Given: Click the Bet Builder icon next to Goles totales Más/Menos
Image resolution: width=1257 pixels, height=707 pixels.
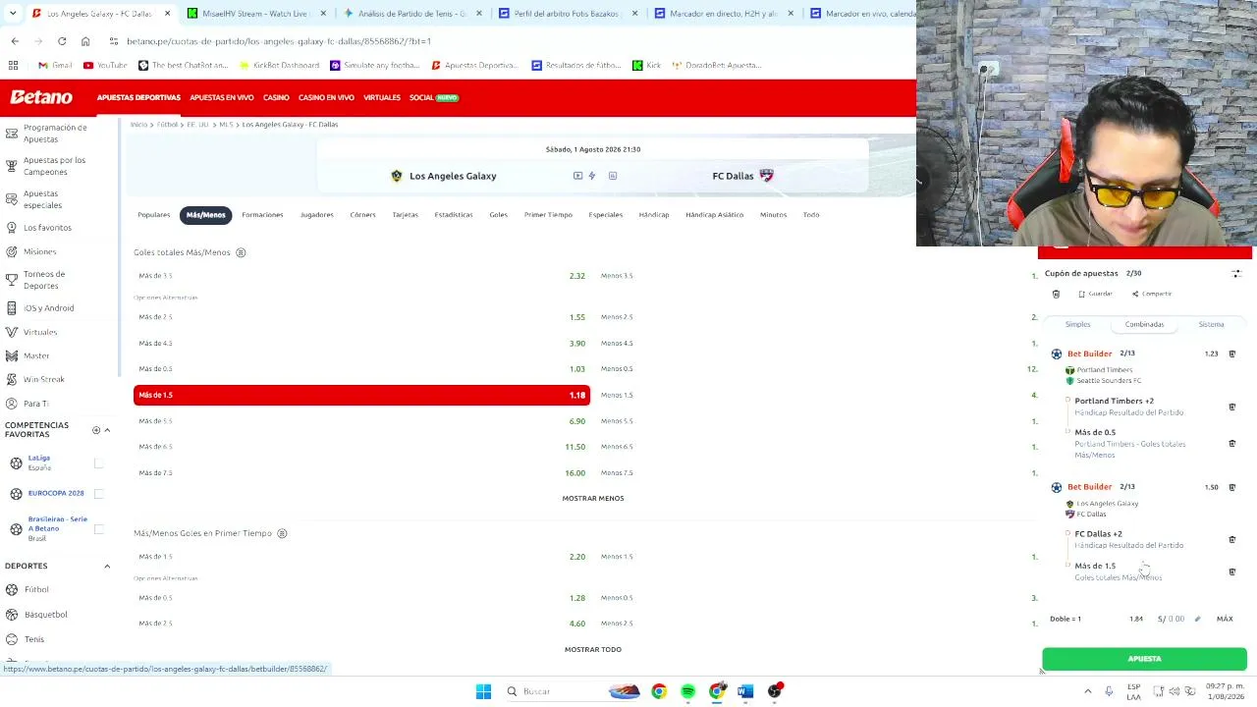Looking at the screenshot, I should (241, 252).
